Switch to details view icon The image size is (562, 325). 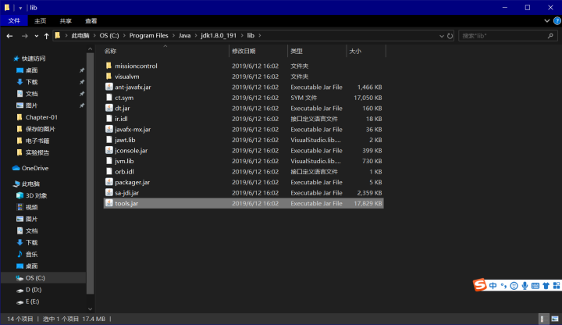542,319
